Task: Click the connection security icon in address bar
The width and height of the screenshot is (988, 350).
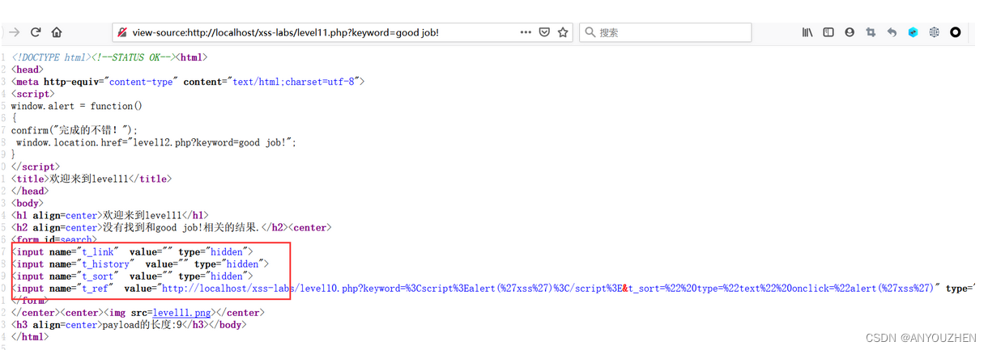Action: point(122,33)
